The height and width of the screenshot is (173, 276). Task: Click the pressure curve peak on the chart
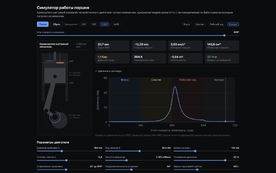point(175,87)
